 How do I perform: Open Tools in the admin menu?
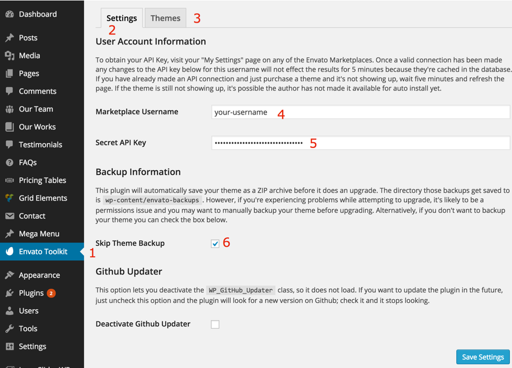pyautogui.click(x=42, y=329)
